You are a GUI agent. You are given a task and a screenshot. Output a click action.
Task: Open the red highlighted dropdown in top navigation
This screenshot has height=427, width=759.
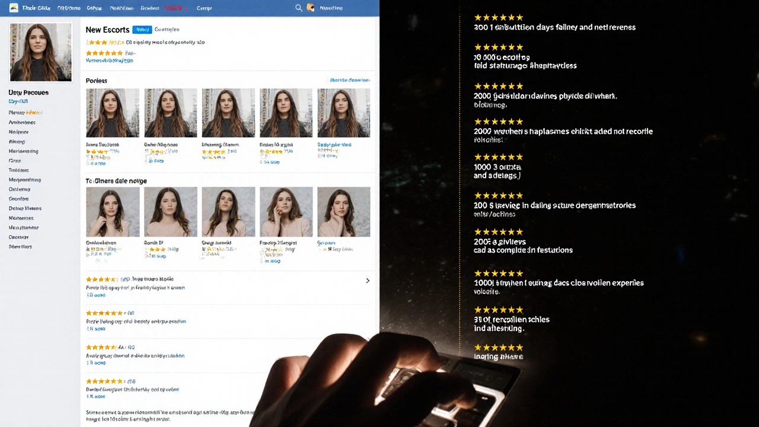[174, 8]
